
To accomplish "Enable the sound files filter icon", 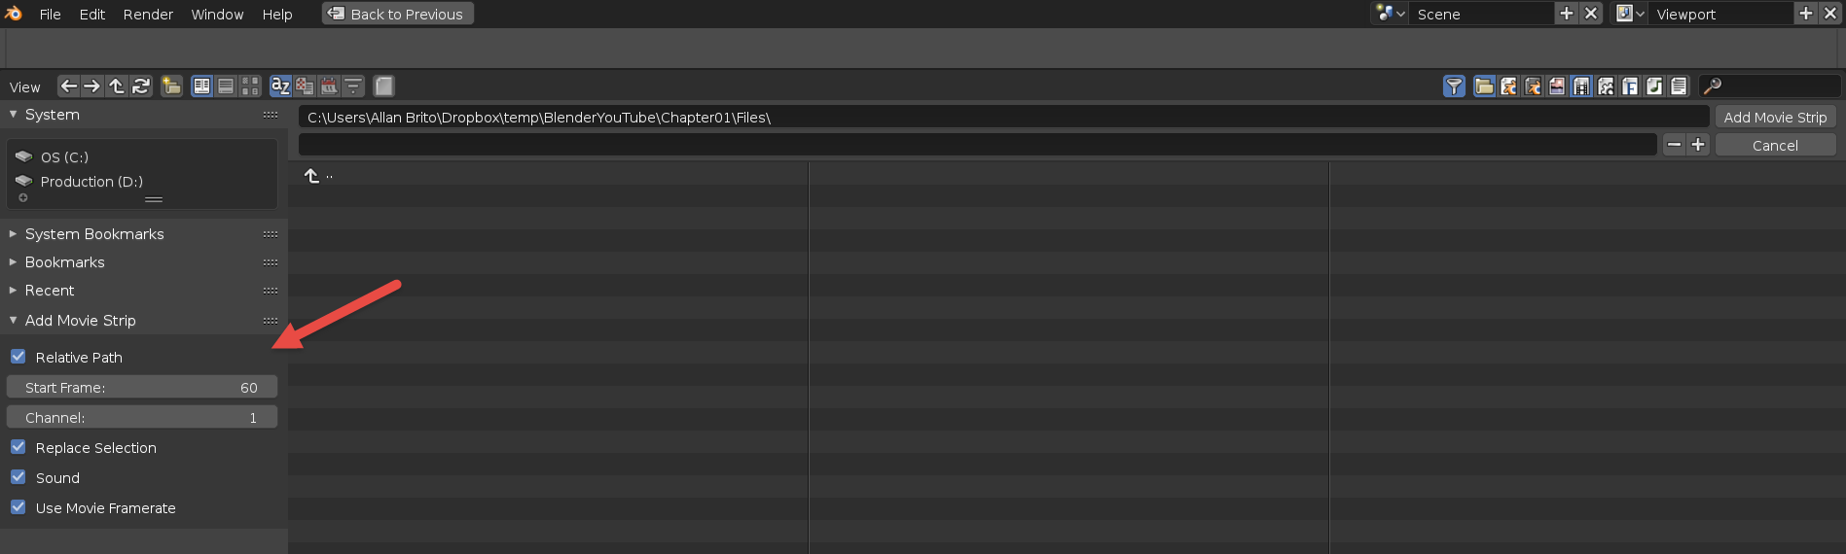I will (x=1654, y=87).
